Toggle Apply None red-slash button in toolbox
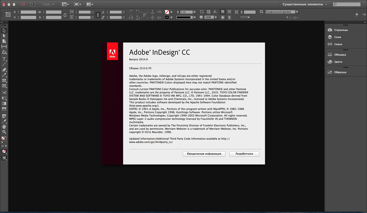 [x=4, y=152]
